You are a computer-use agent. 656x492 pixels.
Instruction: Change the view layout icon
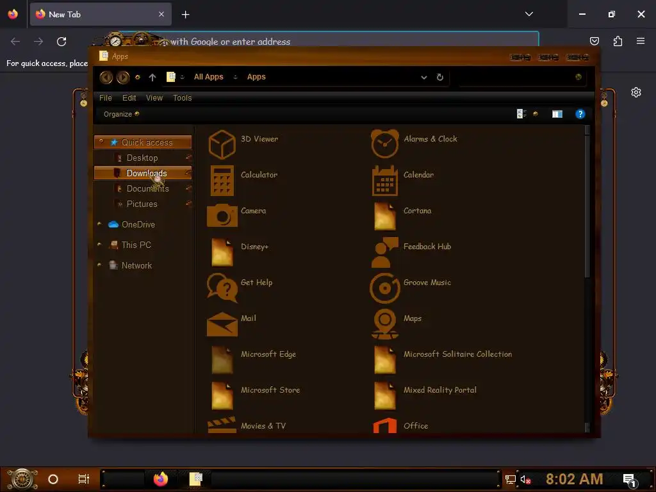pos(521,114)
